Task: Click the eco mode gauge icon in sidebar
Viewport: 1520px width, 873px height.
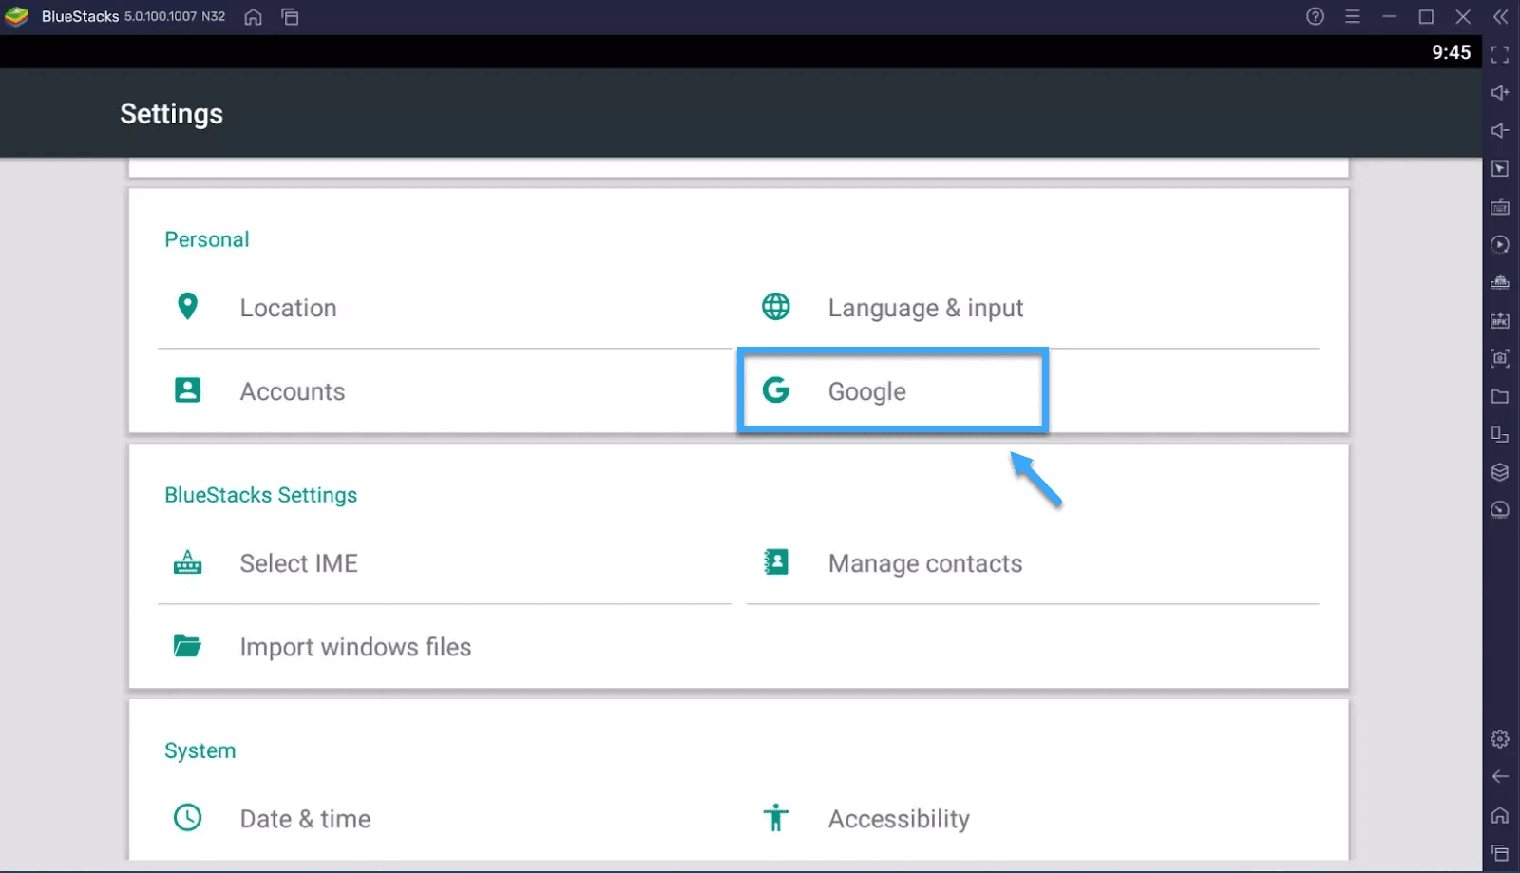Action: [x=1500, y=510]
